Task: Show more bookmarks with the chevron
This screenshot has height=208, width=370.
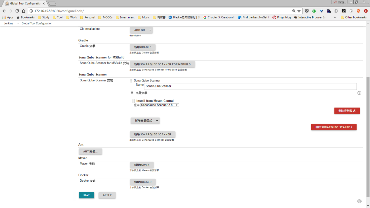Action: (335, 17)
